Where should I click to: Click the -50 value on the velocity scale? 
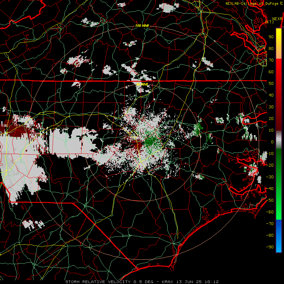point(270,200)
